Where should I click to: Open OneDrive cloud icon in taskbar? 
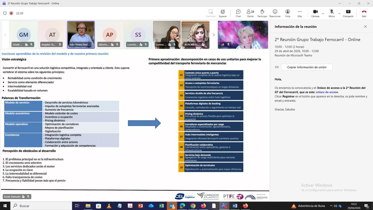[151, 206]
